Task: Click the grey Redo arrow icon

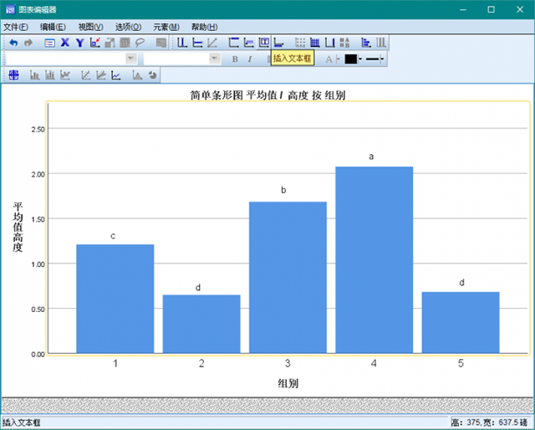Action: (x=28, y=43)
